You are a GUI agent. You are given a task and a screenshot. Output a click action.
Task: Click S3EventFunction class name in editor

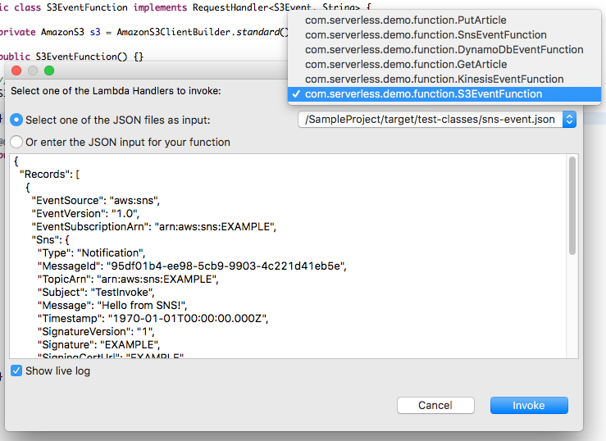(87, 7)
